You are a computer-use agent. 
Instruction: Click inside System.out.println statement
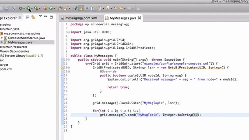click(172, 79)
